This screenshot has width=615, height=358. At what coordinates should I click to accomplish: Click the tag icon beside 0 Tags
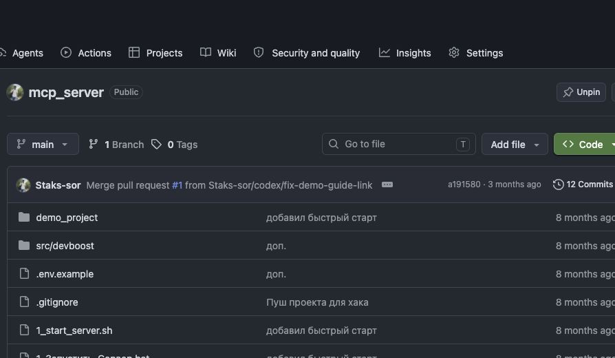(x=156, y=144)
